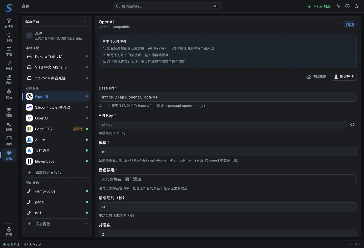Screen dimensions: 364x248
Task: Click the 试用档 badge on Edge TTS
Action: [78, 129]
